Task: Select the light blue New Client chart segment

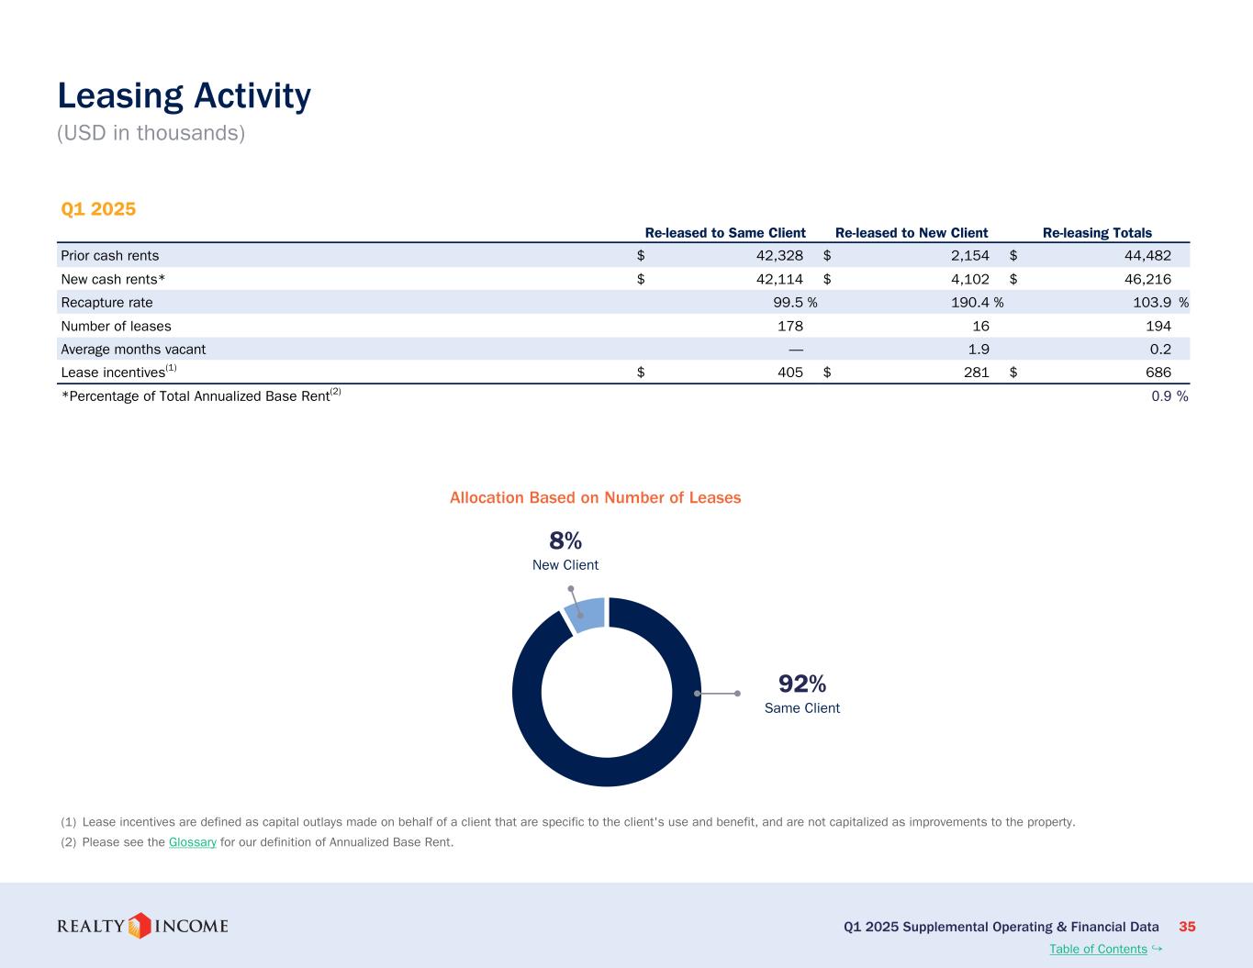Action: coord(587,614)
